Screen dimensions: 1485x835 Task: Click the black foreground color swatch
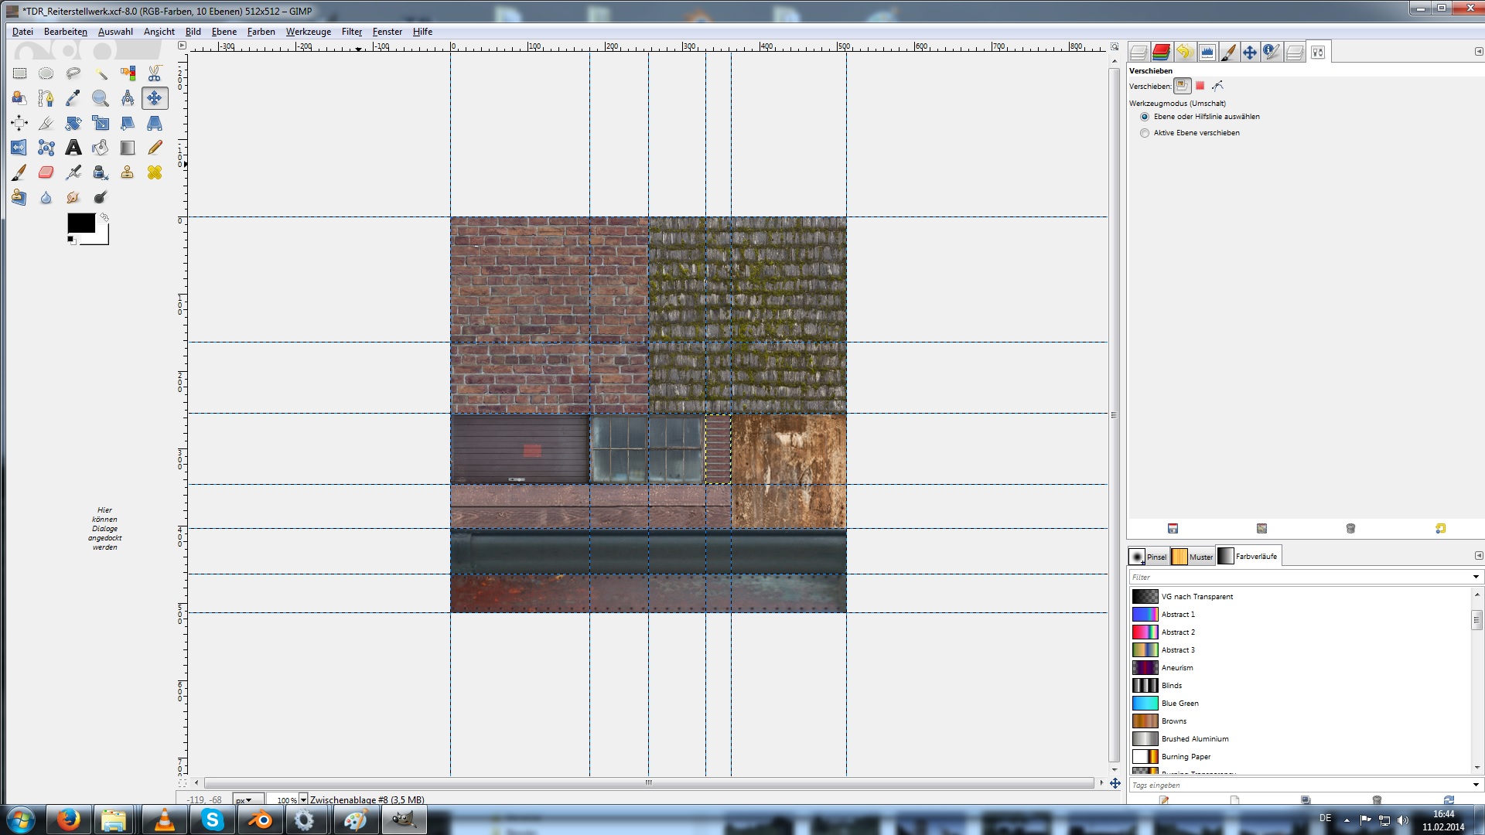pos(80,223)
